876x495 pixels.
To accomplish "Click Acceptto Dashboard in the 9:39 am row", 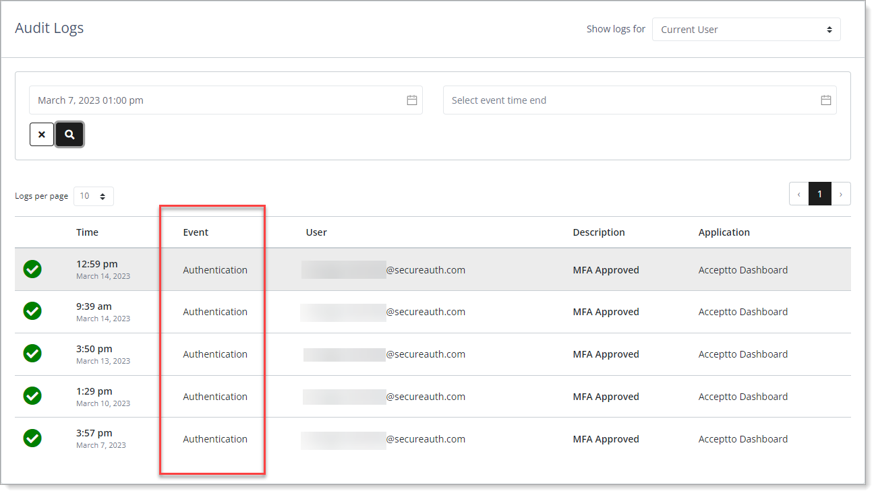I will click(743, 312).
